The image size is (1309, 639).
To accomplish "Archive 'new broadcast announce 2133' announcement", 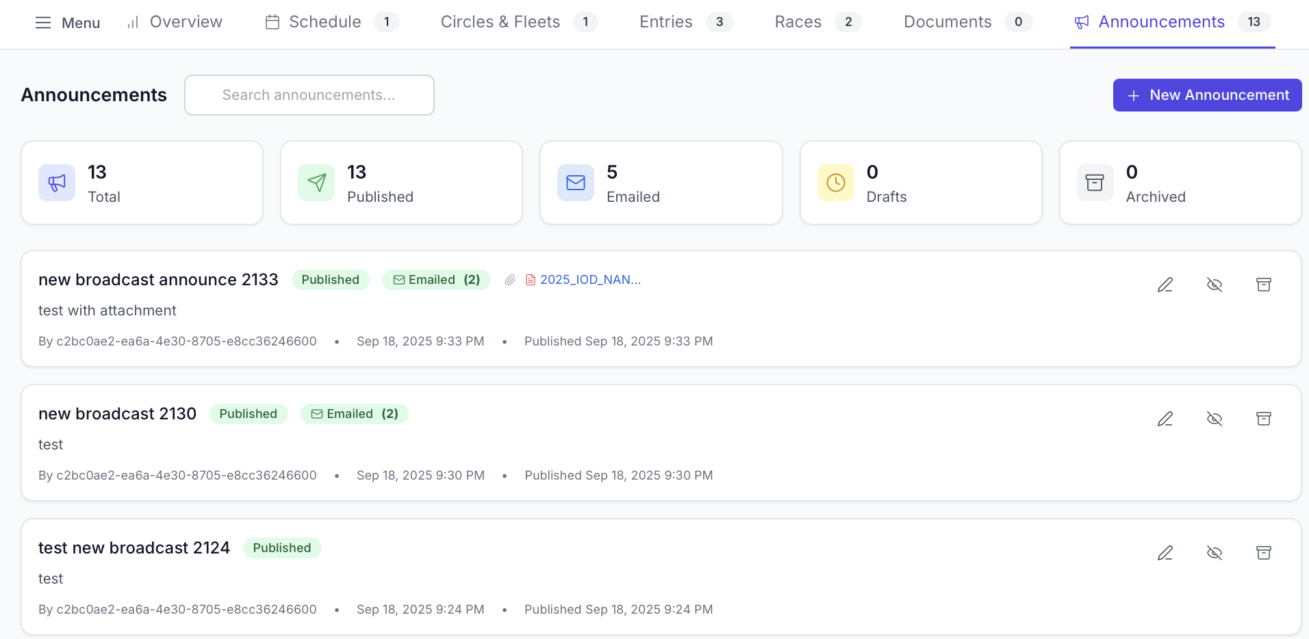I will pos(1264,285).
